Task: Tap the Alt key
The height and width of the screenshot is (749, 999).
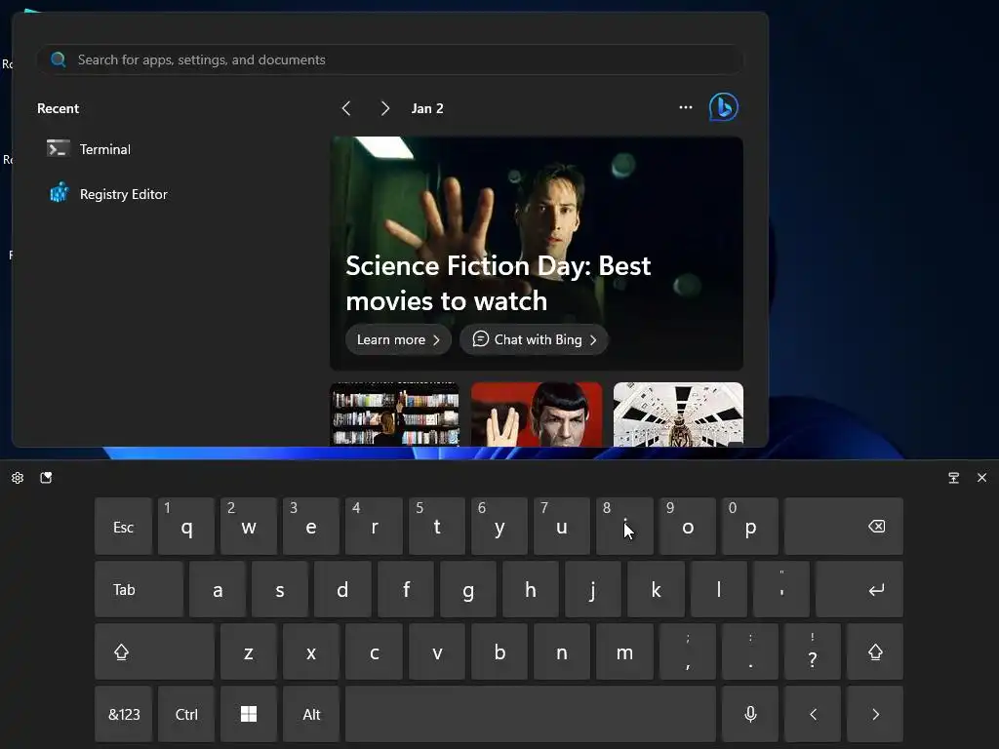Action: click(311, 714)
